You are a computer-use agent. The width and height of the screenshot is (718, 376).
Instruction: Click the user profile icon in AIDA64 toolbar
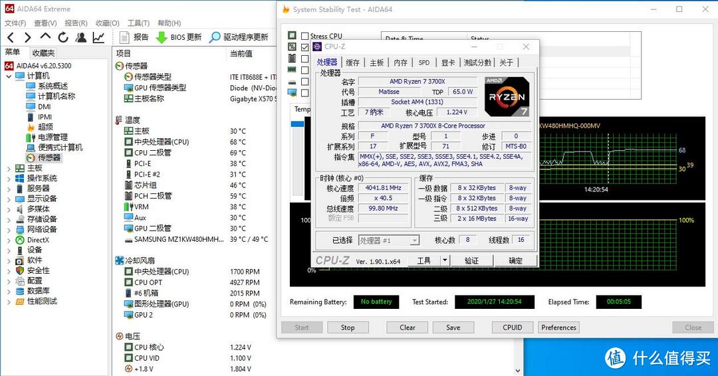pos(81,37)
